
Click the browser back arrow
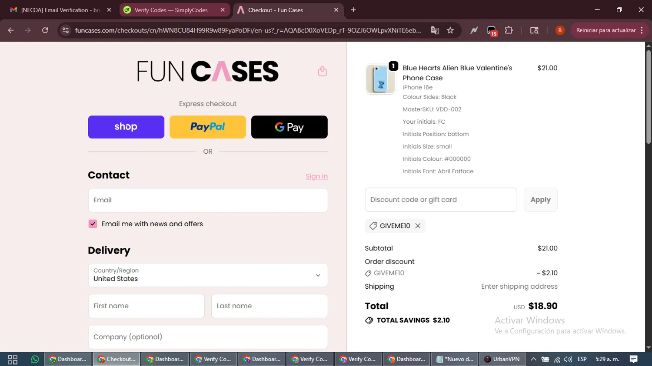pos(11,30)
